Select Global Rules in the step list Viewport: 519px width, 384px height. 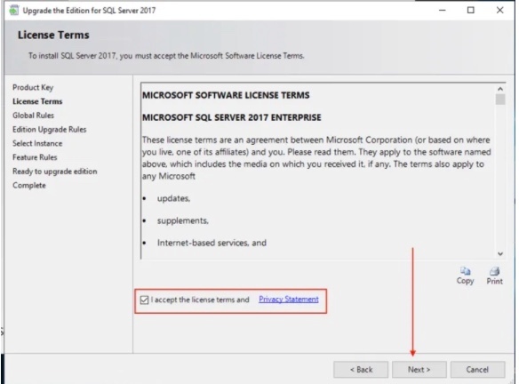[33, 116]
